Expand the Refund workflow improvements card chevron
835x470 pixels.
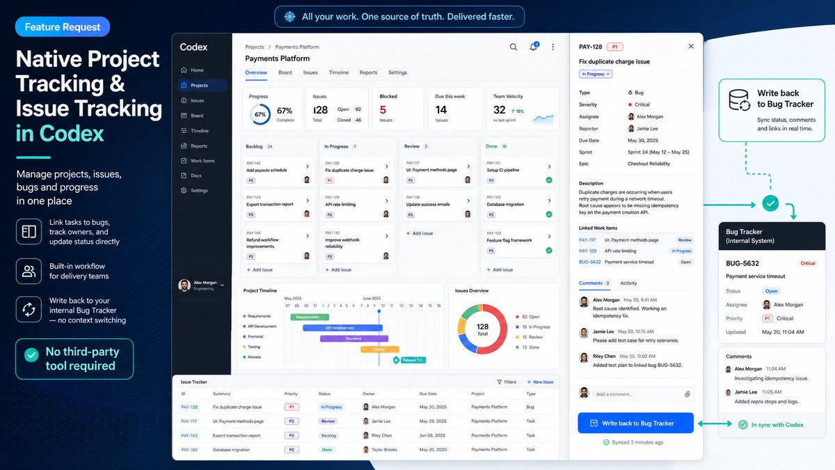(x=308, y=236)
